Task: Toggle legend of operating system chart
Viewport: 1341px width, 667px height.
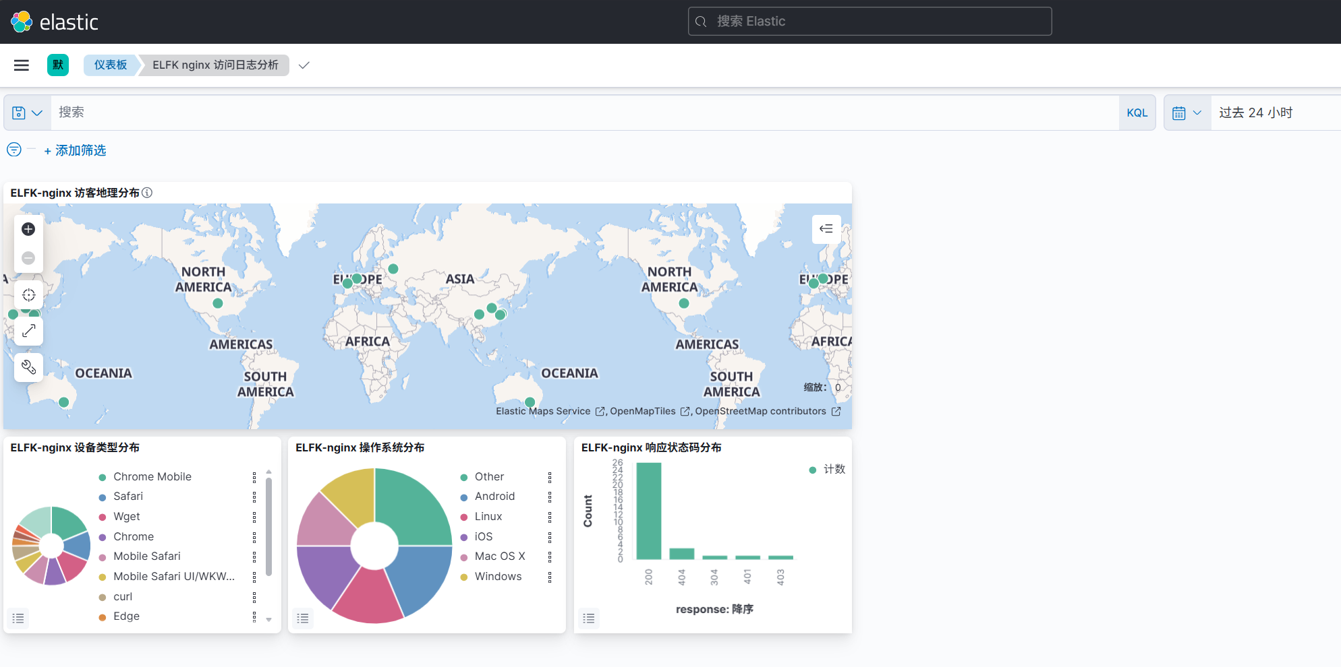Action: click(303, 618)
